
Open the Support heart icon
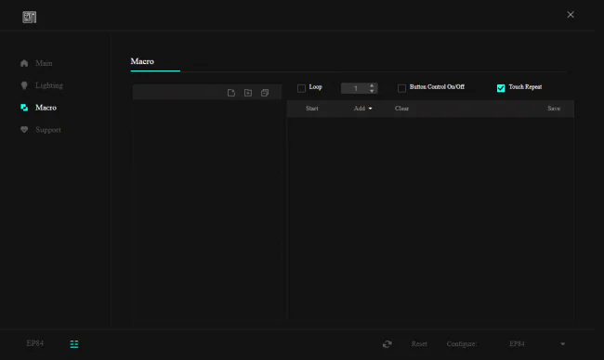coord(24,130)
